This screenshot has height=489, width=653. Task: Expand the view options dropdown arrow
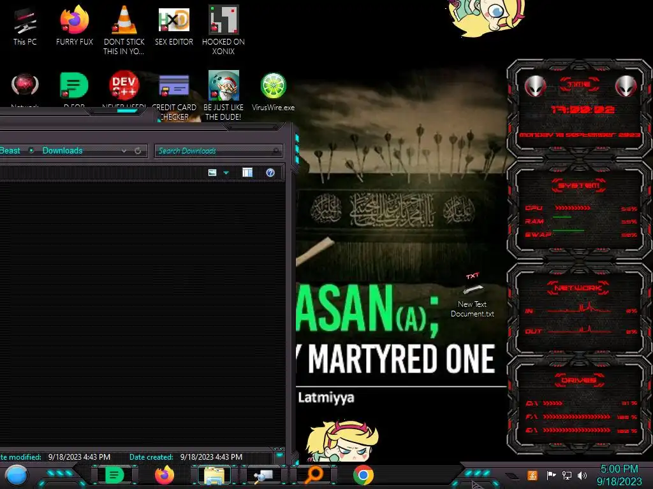[226, 173]
